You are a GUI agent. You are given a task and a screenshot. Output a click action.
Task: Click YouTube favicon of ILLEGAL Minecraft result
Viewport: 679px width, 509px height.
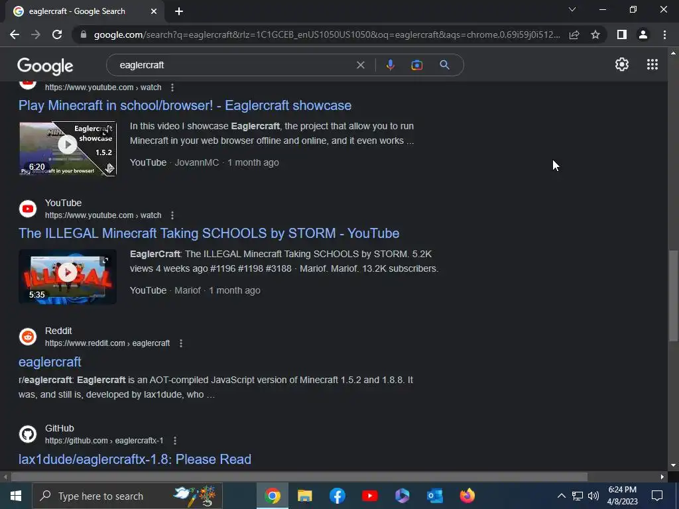pyautogui.click(x=28, y=209)
